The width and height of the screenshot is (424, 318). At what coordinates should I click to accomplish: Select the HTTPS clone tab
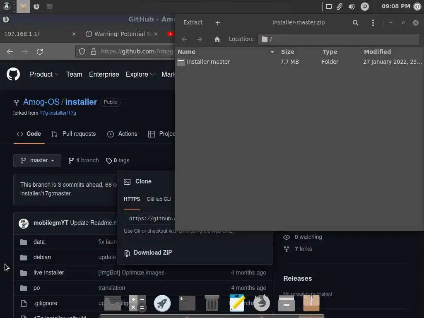[x=132, y=199]
